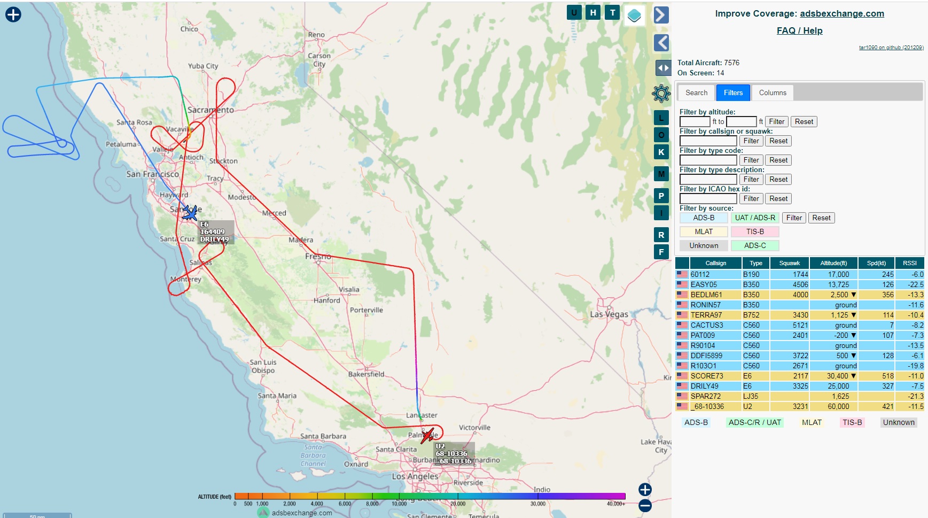
Task: Sort table by Type column
Action: [x=755, y=263]
